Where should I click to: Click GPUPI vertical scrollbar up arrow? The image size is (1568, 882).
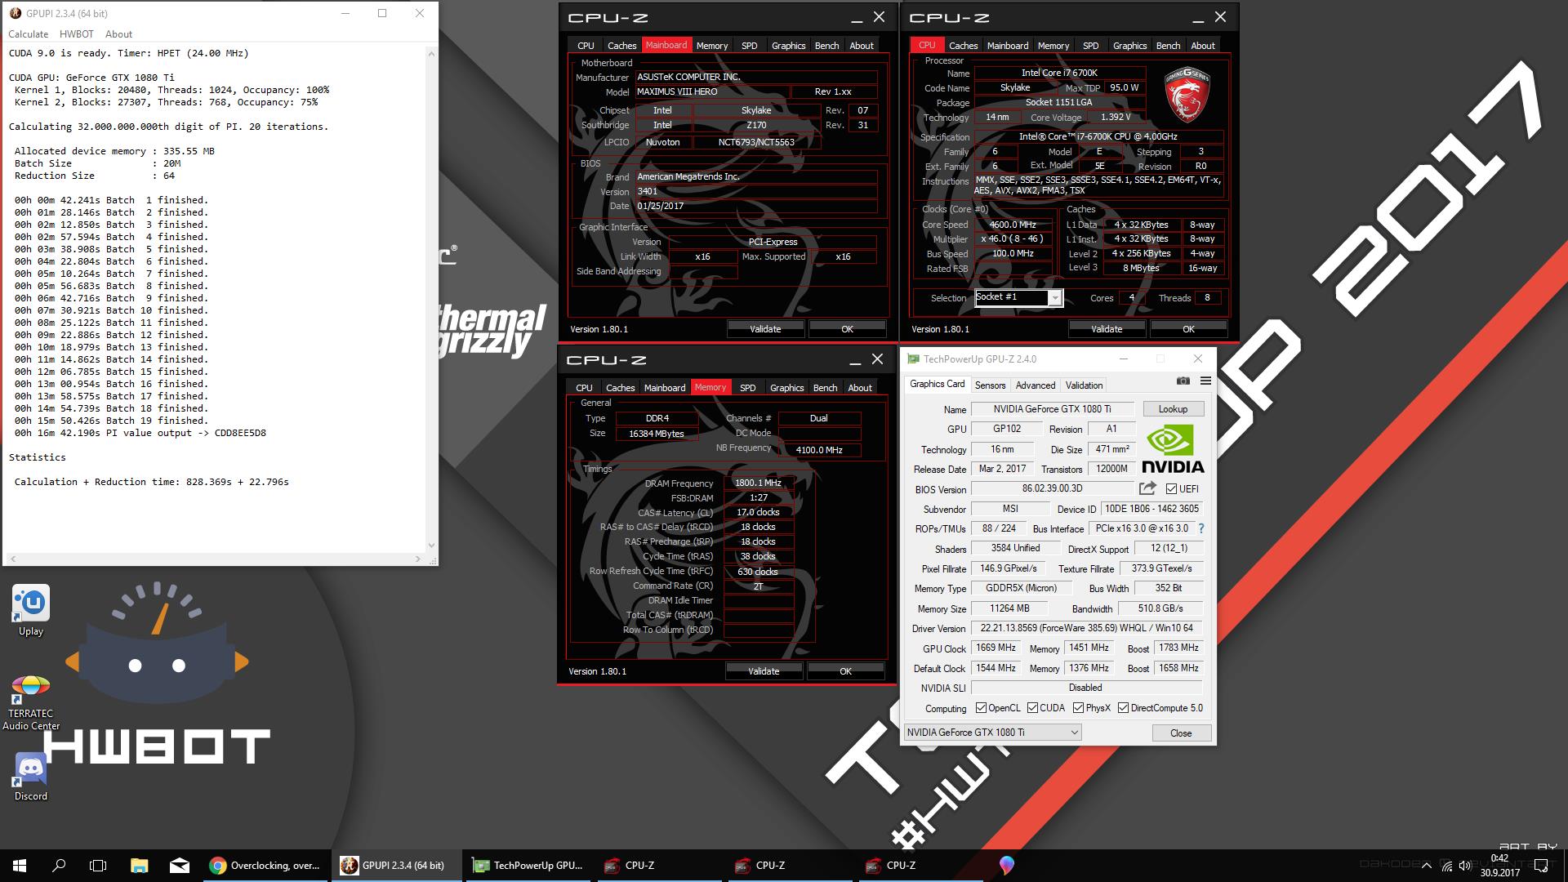pyautogui.click(x=431, y=52)
